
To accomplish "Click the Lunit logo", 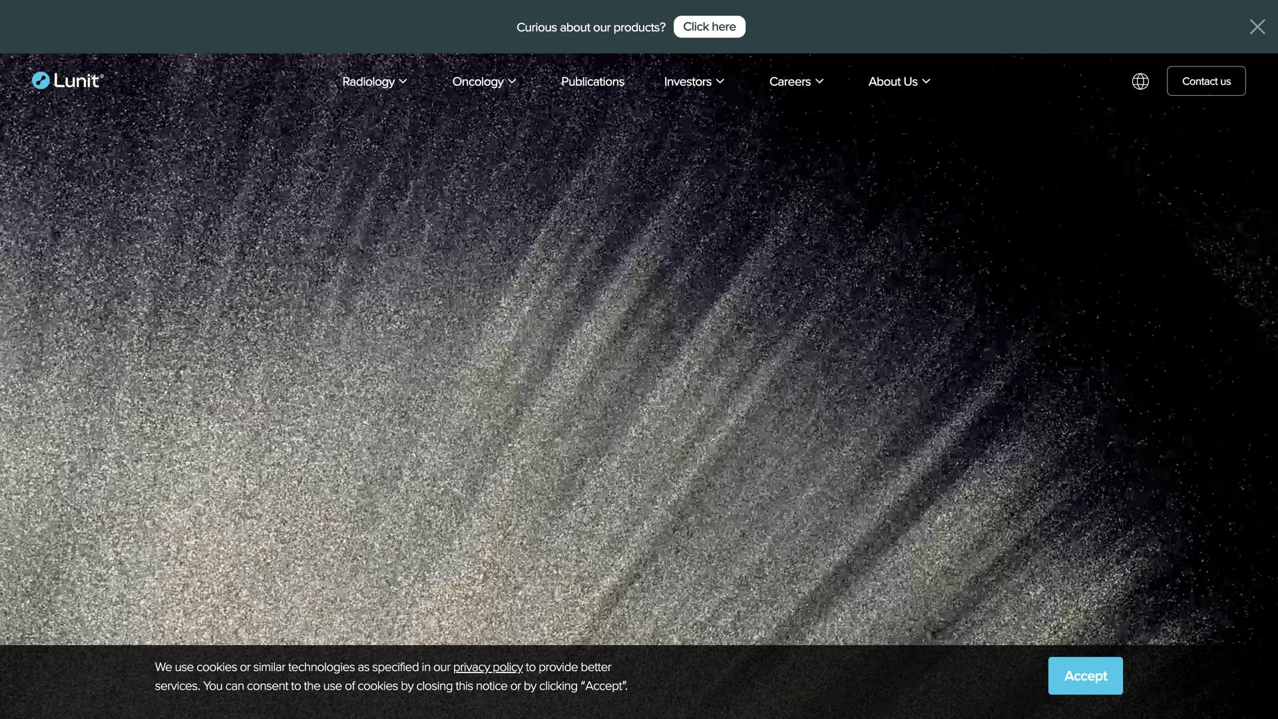I will (x=68, y=81).
